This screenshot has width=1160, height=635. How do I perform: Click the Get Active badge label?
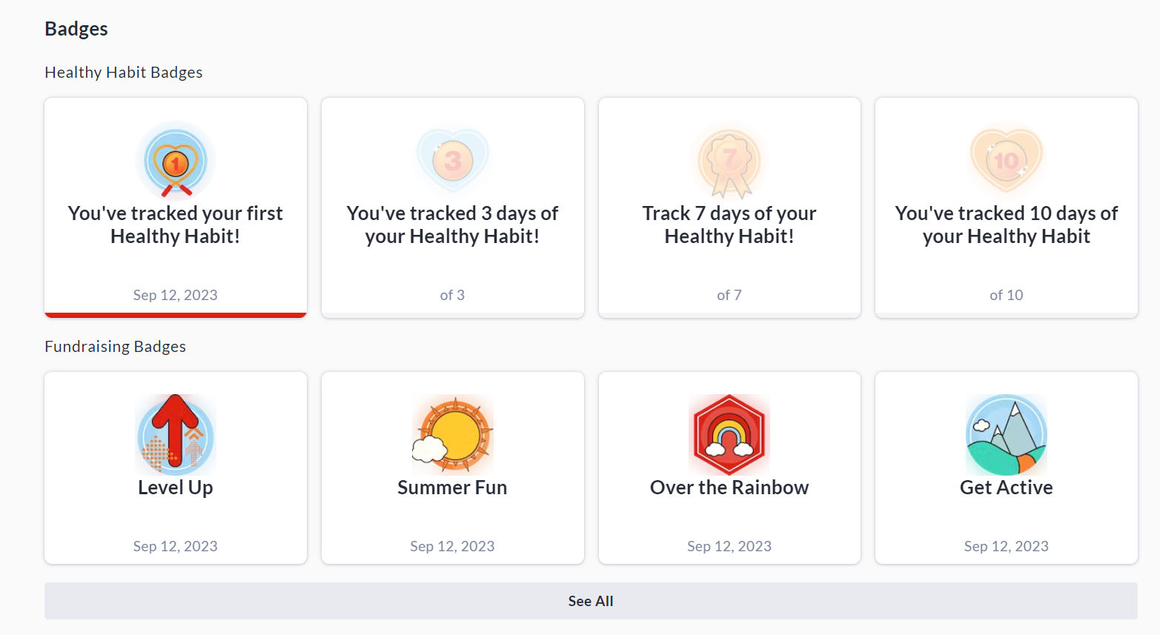pos(1006,488)
